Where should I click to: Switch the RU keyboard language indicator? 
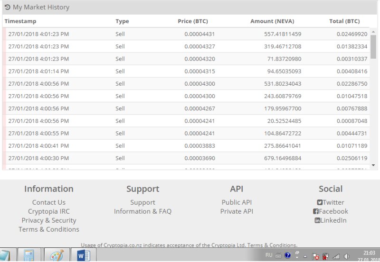(269, 255)
